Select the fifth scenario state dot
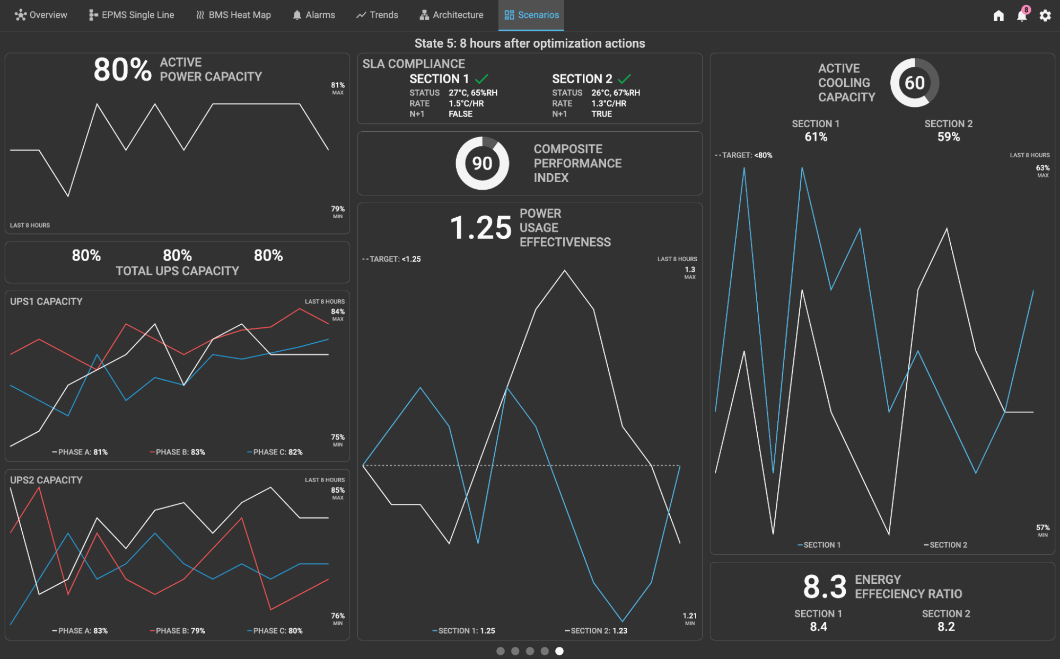 click(559, 651)
